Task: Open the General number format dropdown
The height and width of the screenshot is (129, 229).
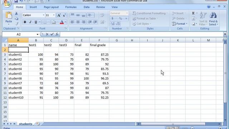Action: click(x=127, y=13)
